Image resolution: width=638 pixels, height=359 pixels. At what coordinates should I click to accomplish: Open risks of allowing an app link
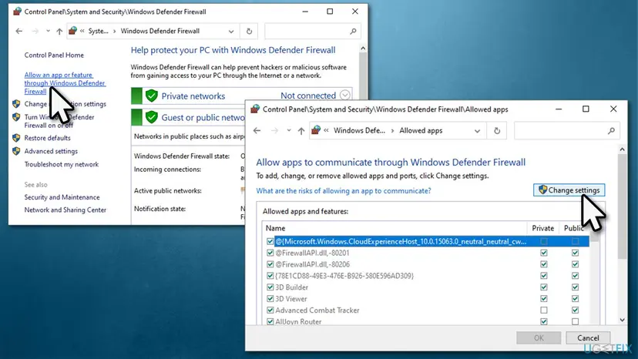coord(344,190)
